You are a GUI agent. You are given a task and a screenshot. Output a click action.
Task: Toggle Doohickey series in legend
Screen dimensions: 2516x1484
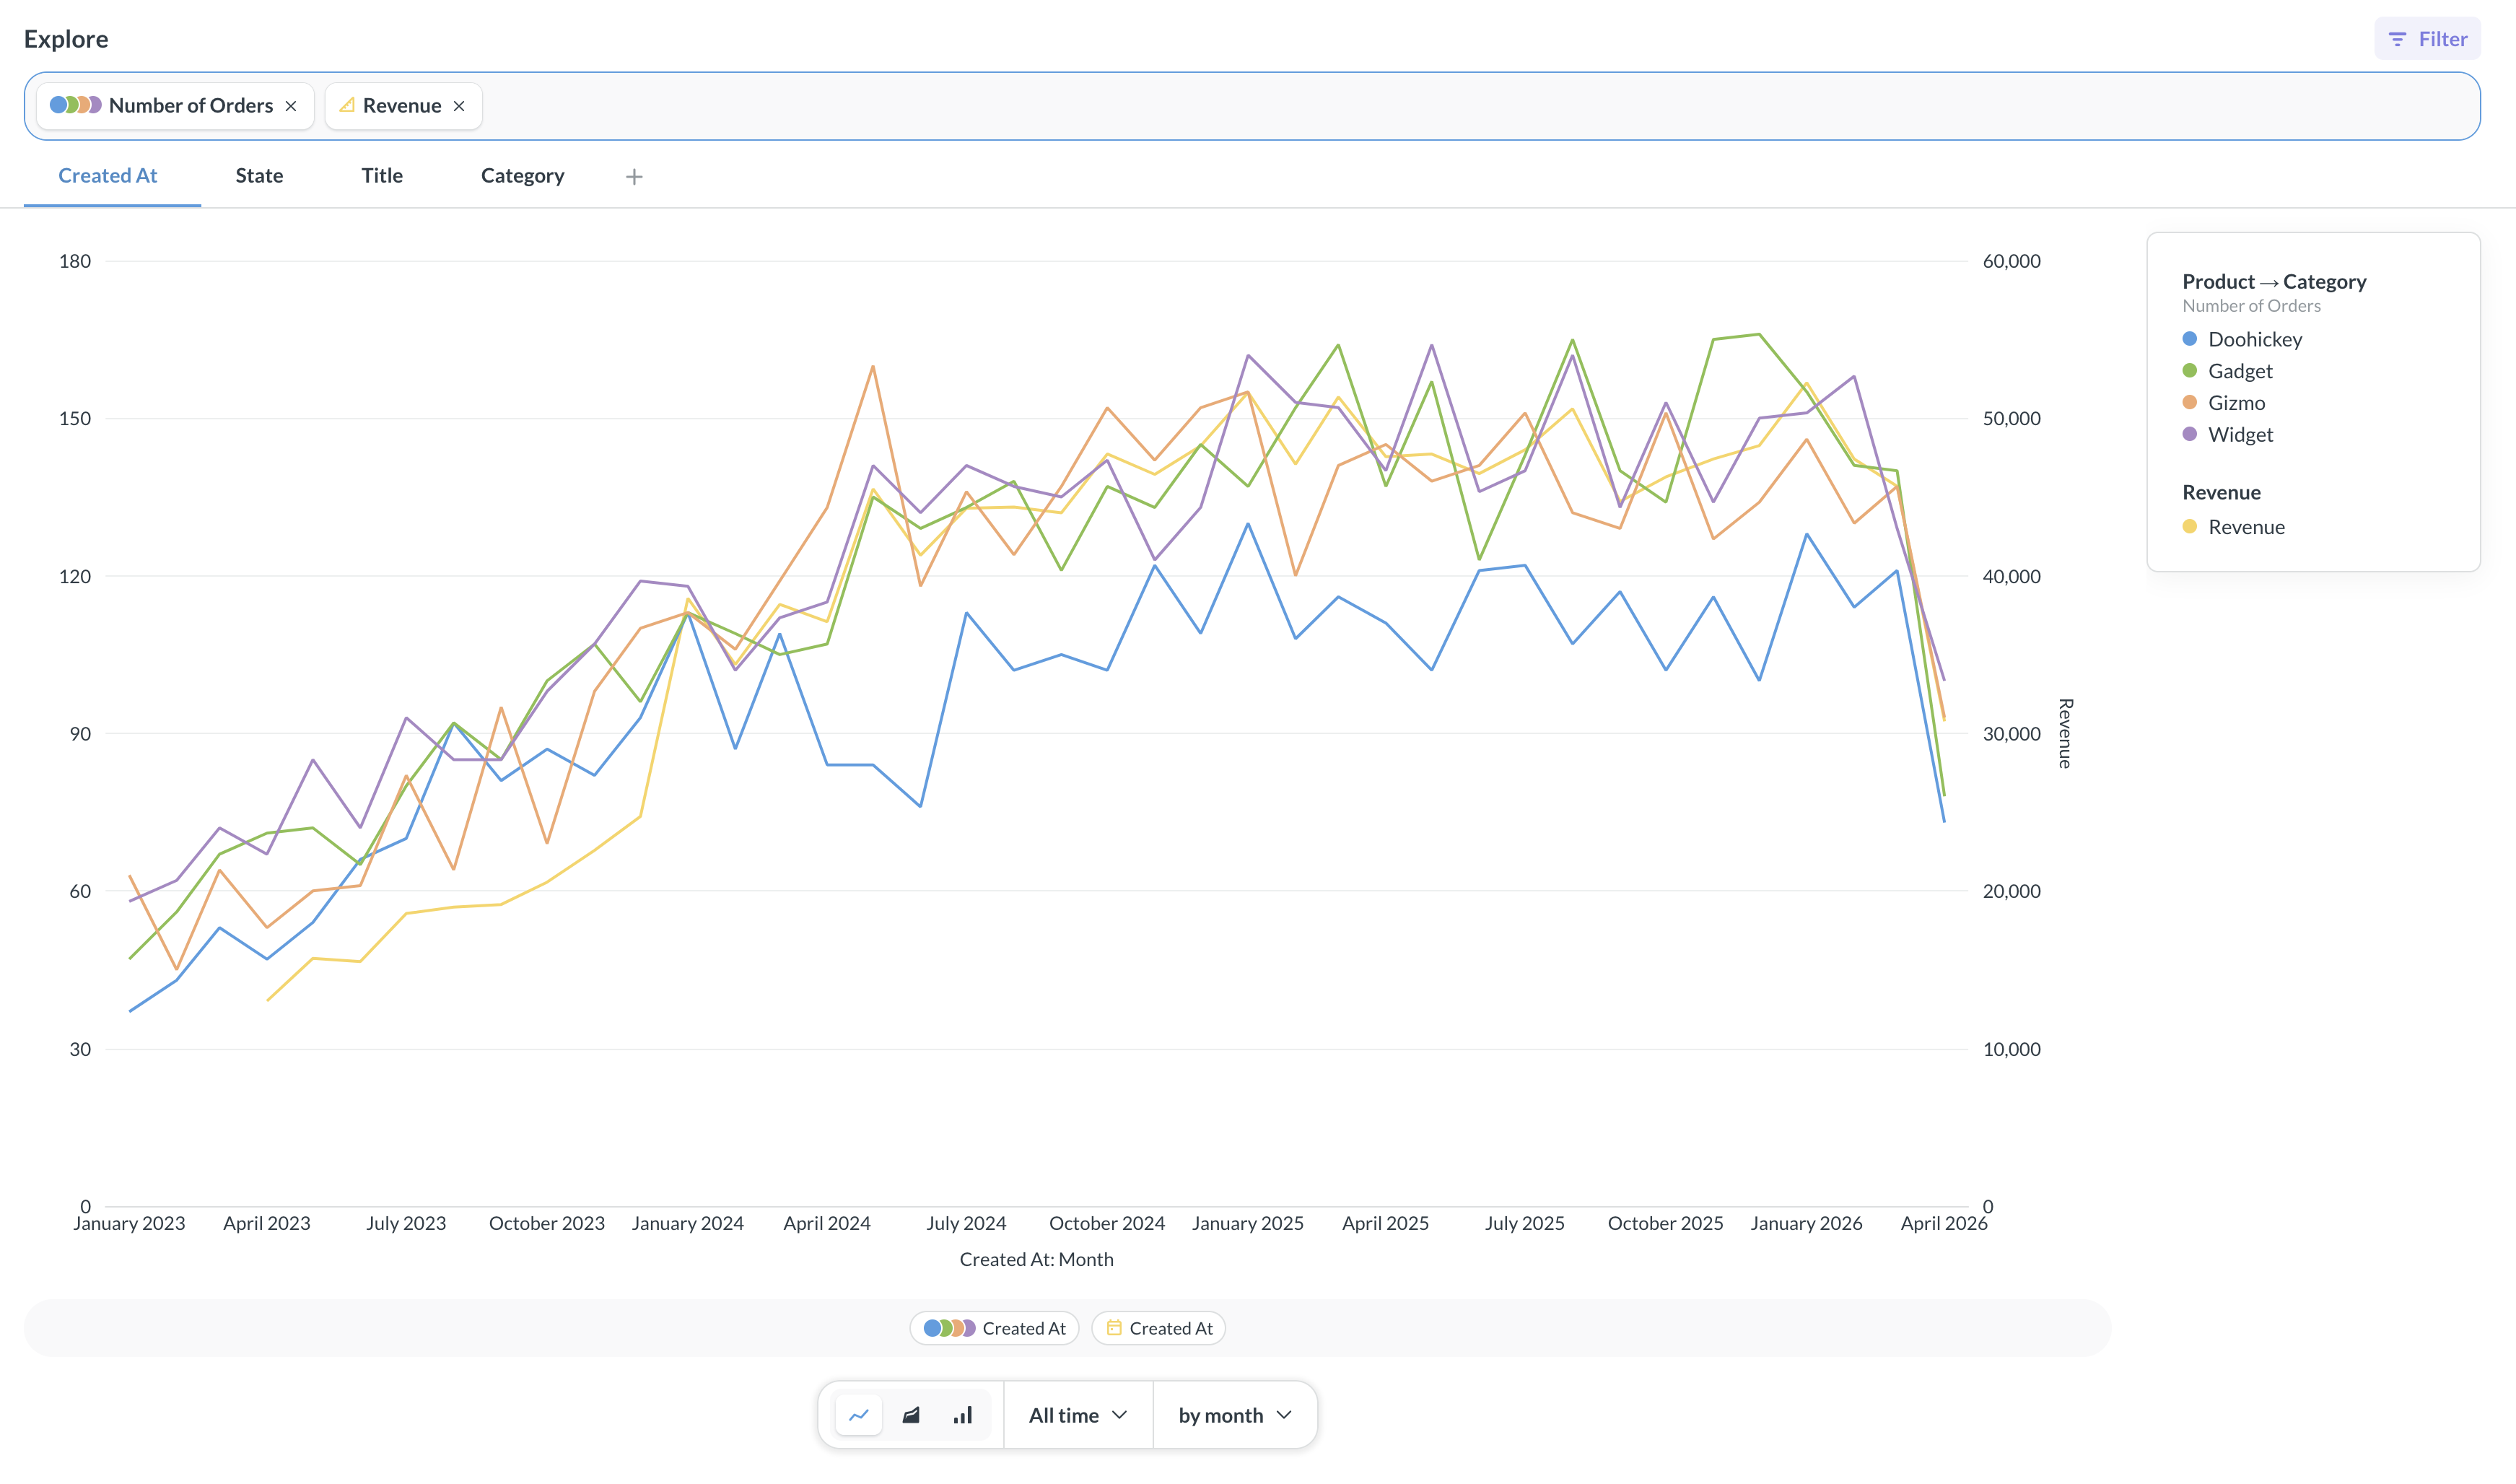pyautogui.click(x=2254, y=339)
